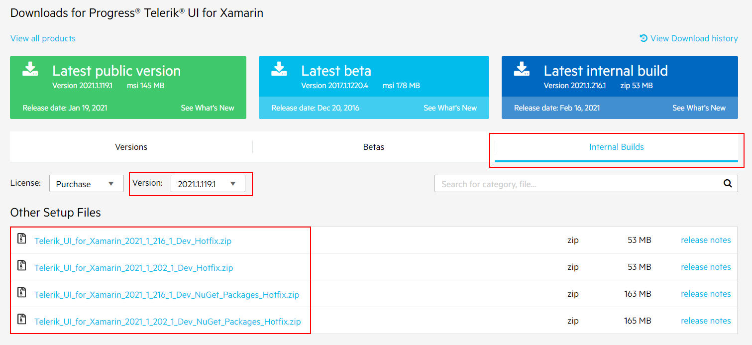The height and width of the screenshot is (345, 752).
Task: Click the zip icon for 202_1_Dev_Hotfix.zip
Action: (x=21, y=265)
